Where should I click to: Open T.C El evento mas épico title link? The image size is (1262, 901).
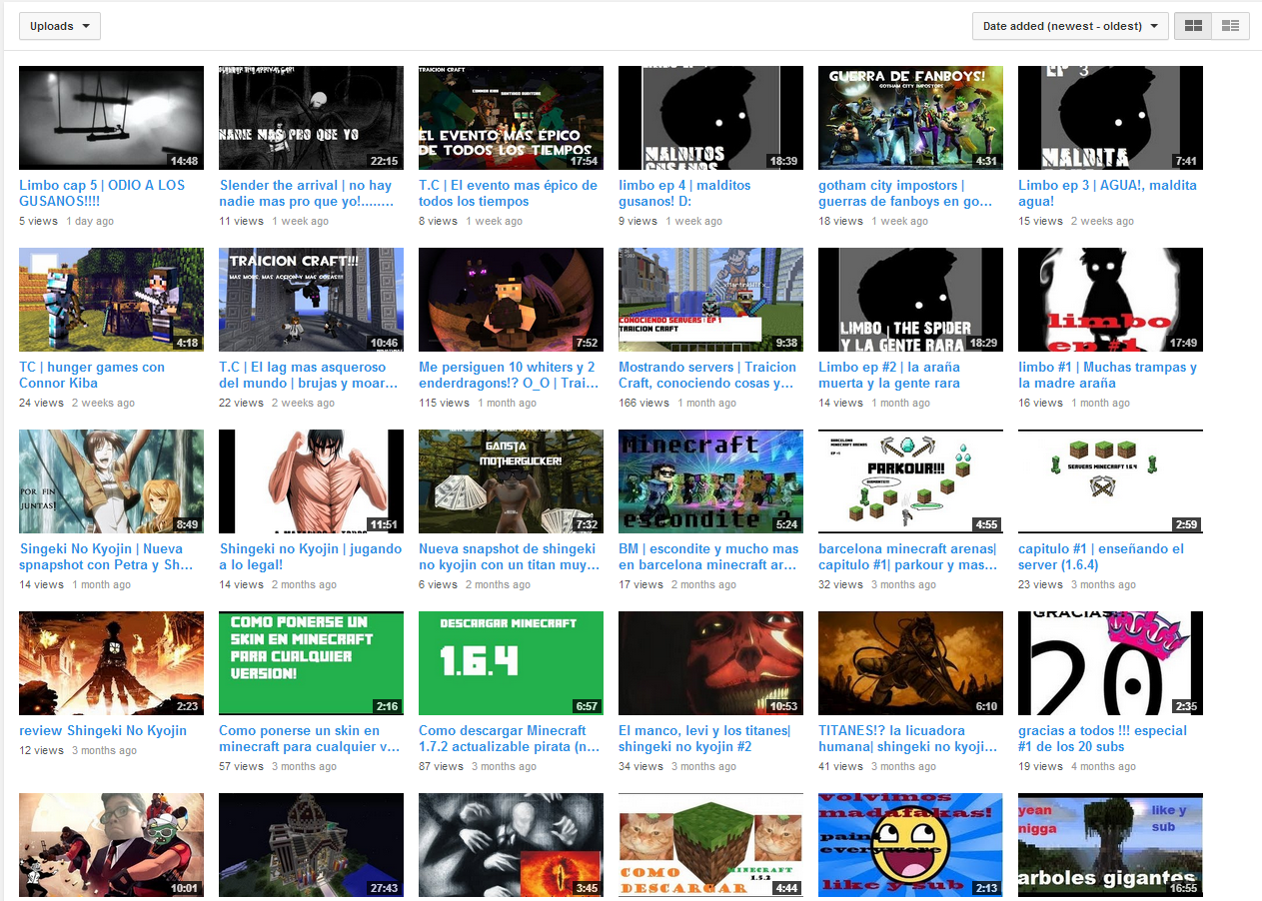[508, 193]
